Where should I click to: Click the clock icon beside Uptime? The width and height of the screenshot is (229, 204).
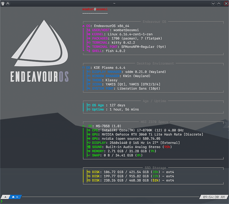[89, 109]
